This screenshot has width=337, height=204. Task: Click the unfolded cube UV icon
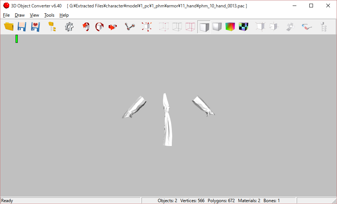click(x=290, y=27)
